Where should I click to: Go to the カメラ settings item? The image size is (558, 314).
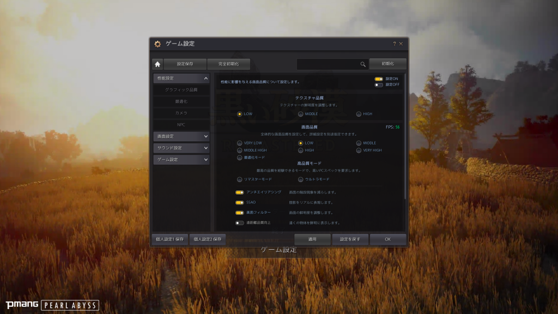pyautogui.click(x=181, y=113)
